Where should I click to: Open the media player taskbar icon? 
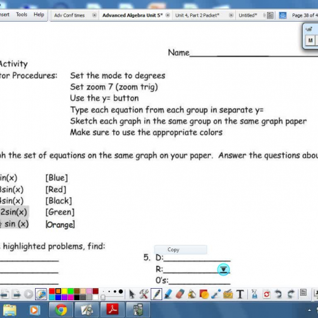pos(34,310)
